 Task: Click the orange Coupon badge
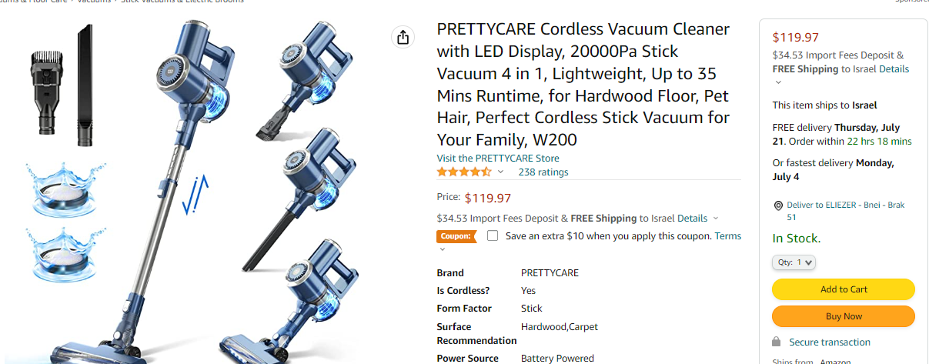pyautogui.click(x=456, y=236)
